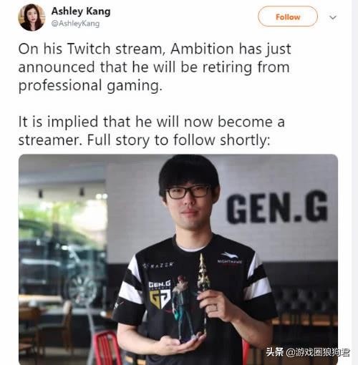Viewport: 358px width, 365px height.
Task: Click the character figurine being held
Action: (185, 308)
